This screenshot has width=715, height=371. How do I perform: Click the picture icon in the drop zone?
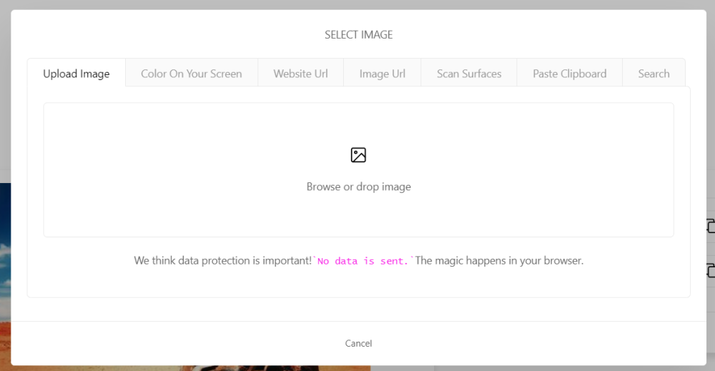(358, 155)
